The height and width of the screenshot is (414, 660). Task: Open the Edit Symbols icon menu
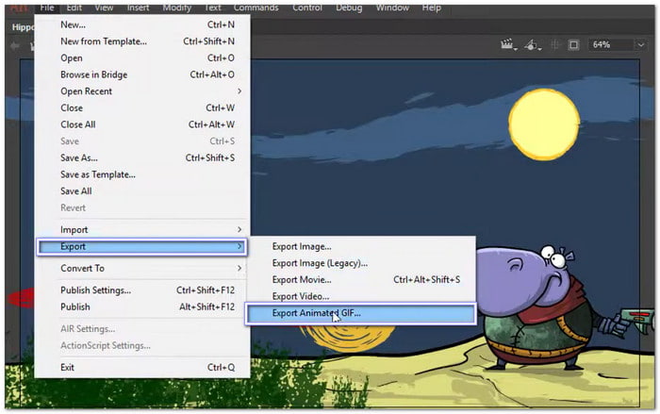click(533, 44)
